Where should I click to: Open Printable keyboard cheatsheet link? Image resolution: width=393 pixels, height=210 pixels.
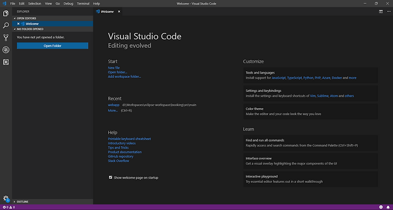click(129, 139)
